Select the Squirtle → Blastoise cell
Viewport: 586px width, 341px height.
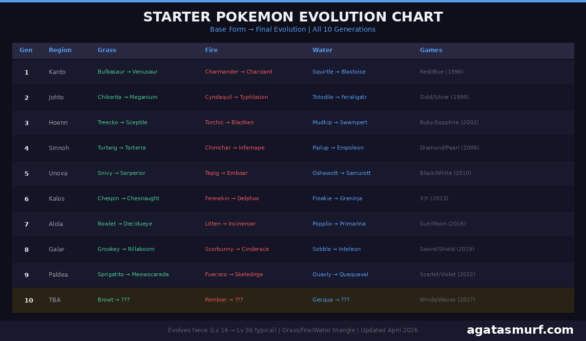[339, 72]
